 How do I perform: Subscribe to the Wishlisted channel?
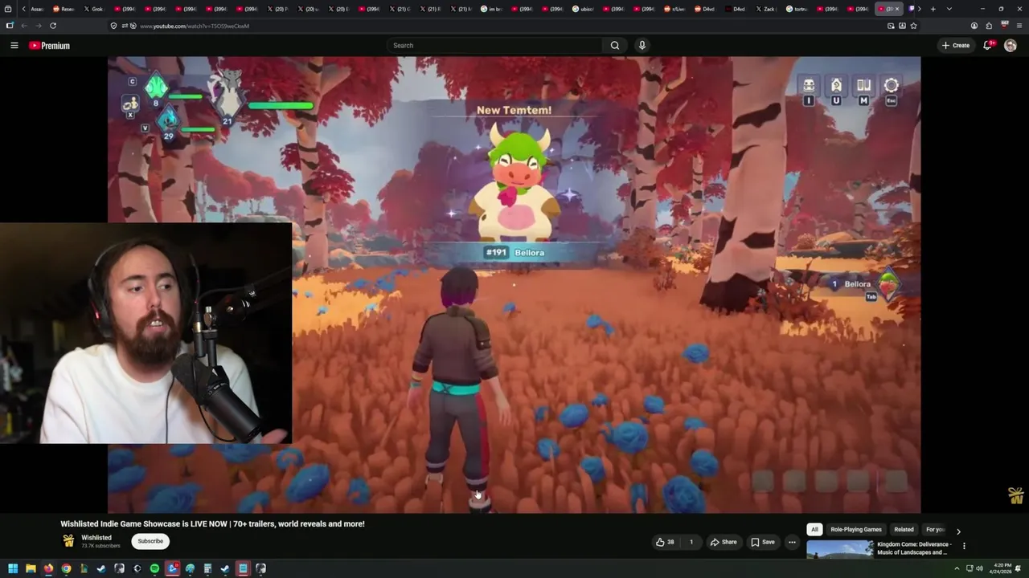coord(150,541)
